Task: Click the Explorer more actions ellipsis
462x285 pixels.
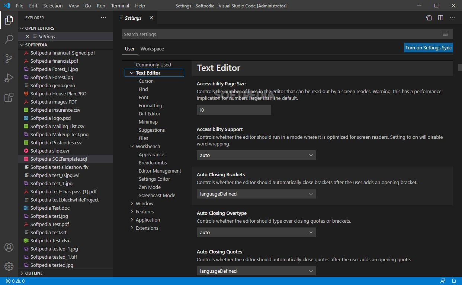Action: click(x=103, y=17)
